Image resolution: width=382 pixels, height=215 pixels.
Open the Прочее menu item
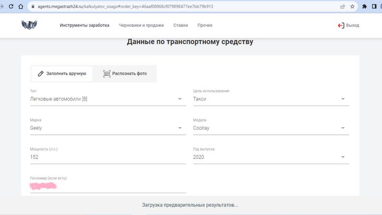205,25
